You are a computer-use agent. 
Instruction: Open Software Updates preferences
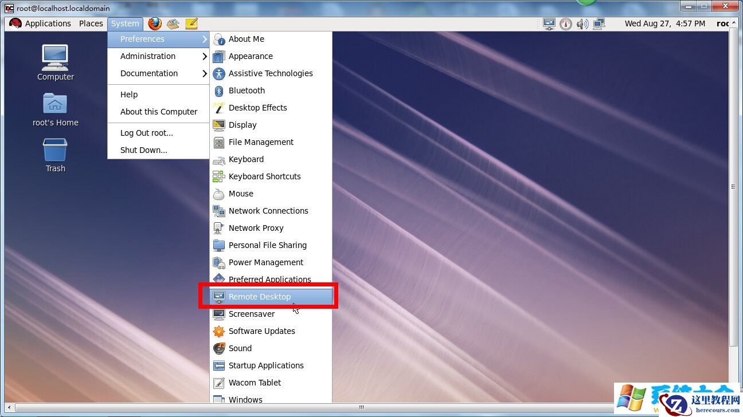pyautogui.click(x=271, y=331)
